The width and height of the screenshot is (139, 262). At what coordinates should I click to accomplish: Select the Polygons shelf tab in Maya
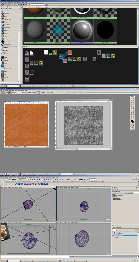(x=59, y=182)
